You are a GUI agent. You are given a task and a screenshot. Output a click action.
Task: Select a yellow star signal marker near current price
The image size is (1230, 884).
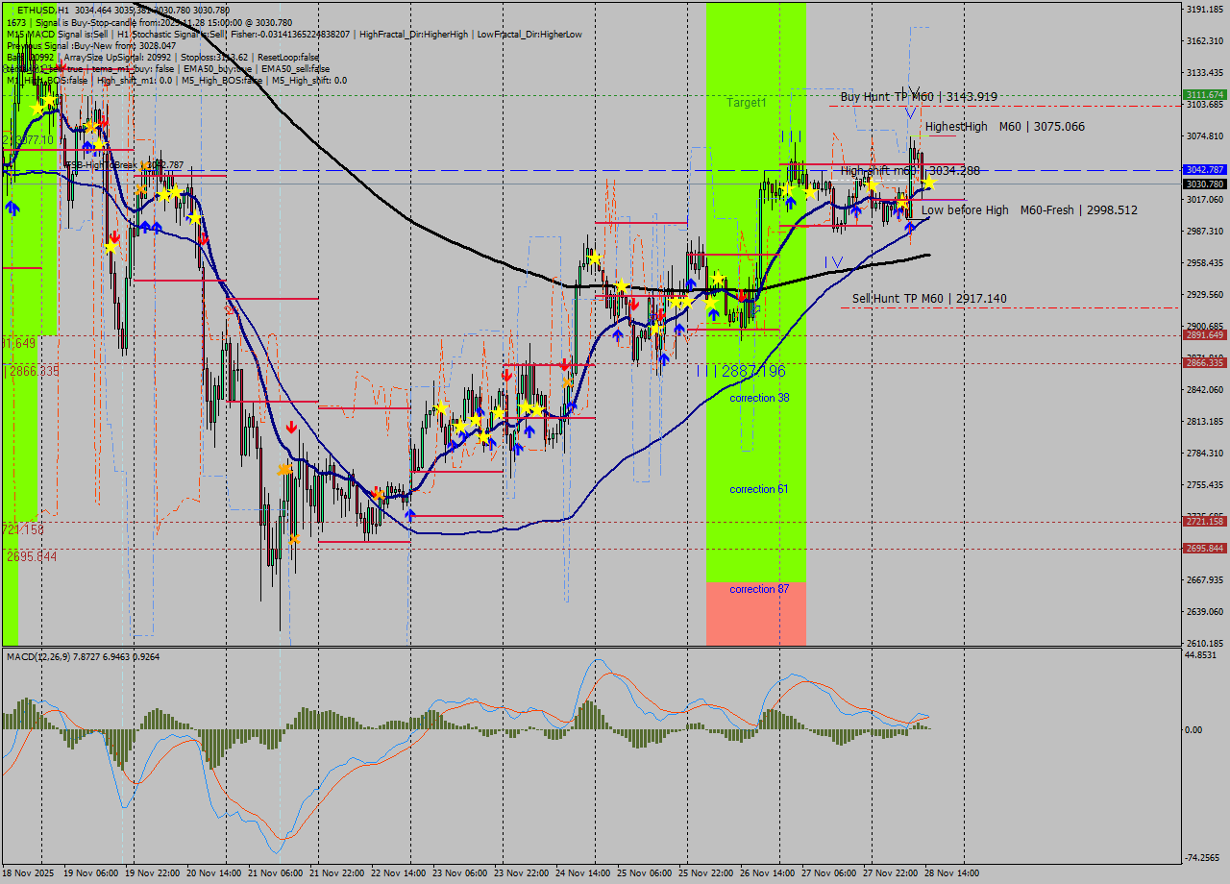coord(927,181)
